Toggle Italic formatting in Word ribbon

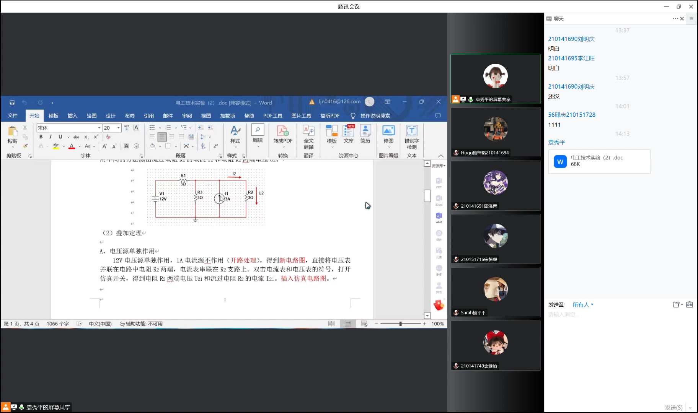point(51,137)
